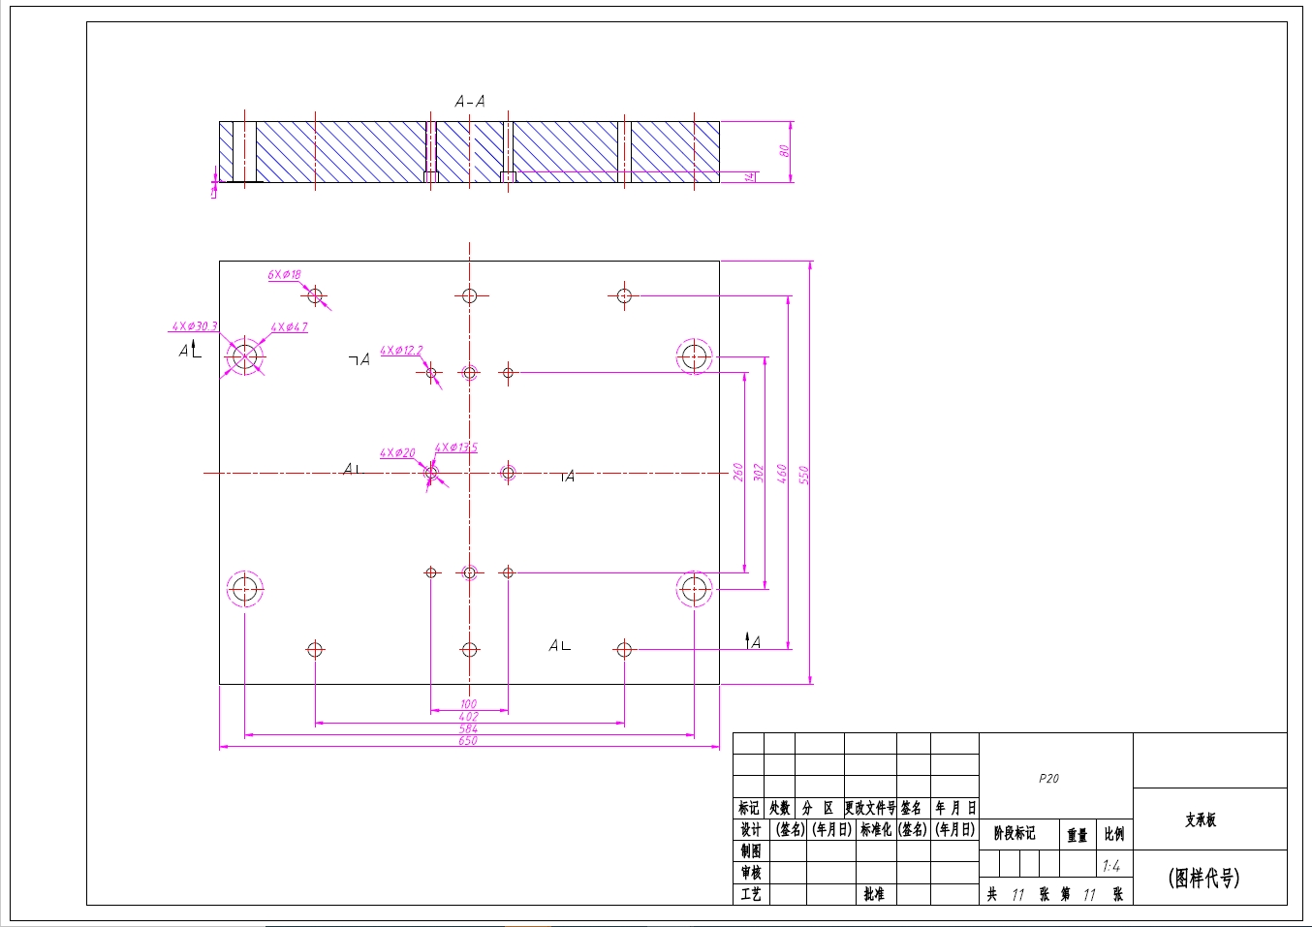Viewport: 1312px width, 927px height.
Task: Click the 制图 row label
Action: point(751,851)
